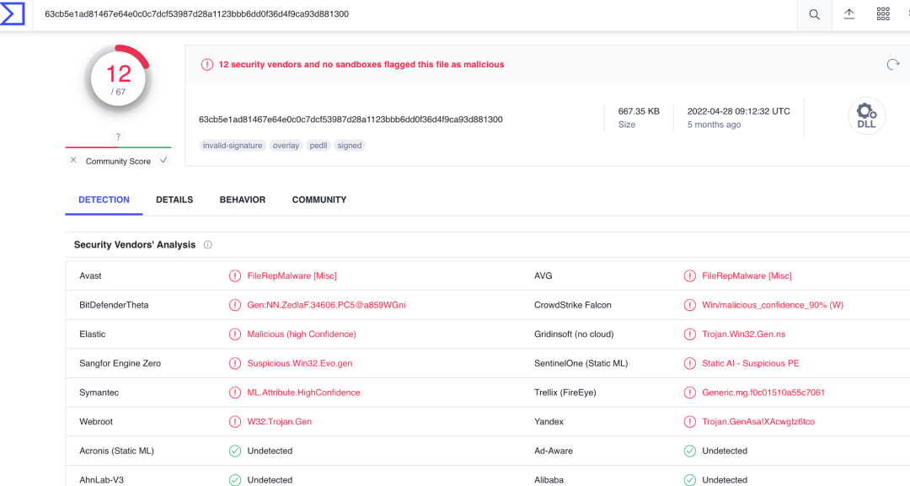Click the 5 months ago text
910x486 pixels.
714,125
